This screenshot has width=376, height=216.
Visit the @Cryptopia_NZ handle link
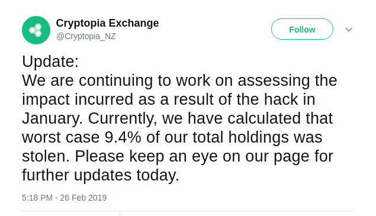86,36
